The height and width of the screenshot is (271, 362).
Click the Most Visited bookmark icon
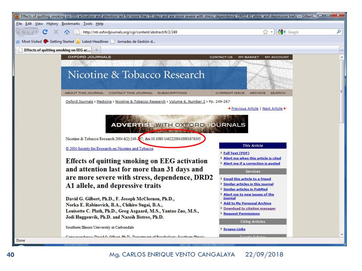(x=18, y=42)
